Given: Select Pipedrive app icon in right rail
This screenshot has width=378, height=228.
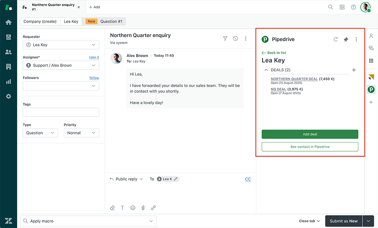Looking at the screenshot, I should (371, 90).
